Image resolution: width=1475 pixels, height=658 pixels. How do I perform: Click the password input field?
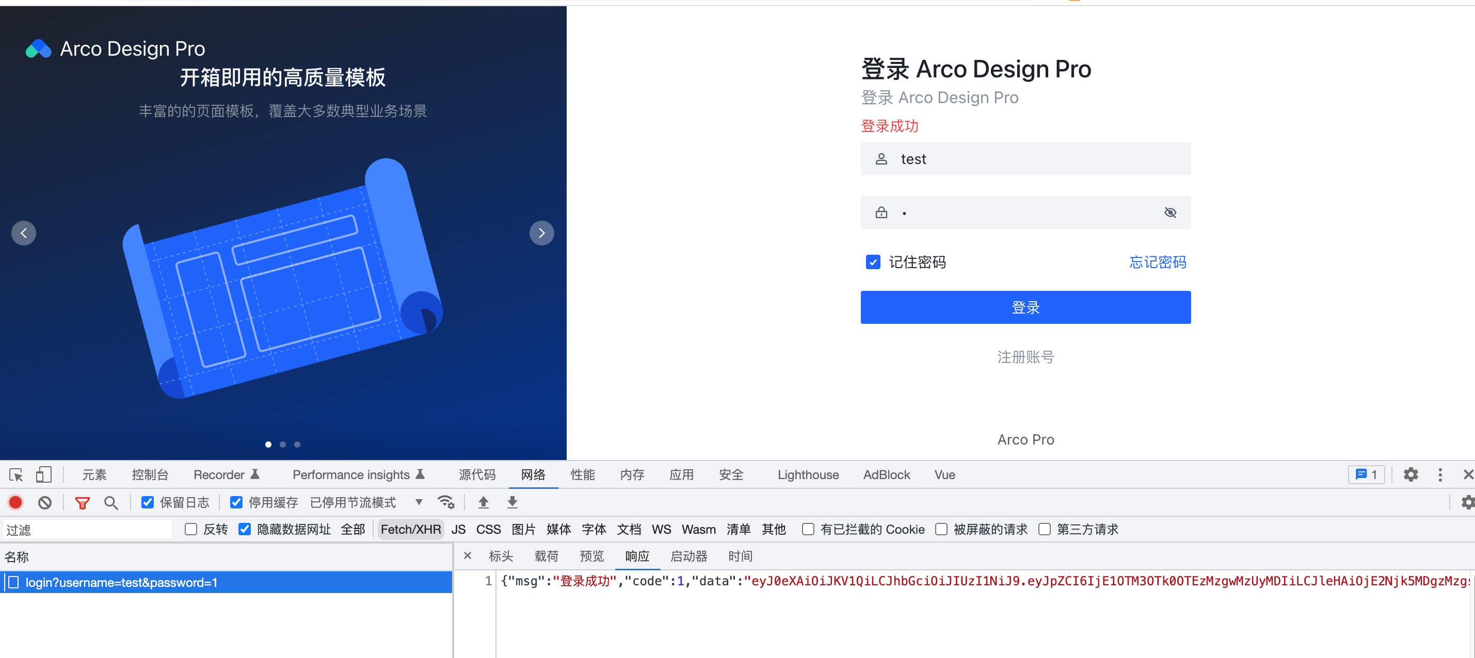tap(1025, 213)
